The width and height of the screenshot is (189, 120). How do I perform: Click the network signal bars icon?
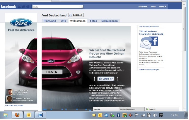(x=143, y=115)
